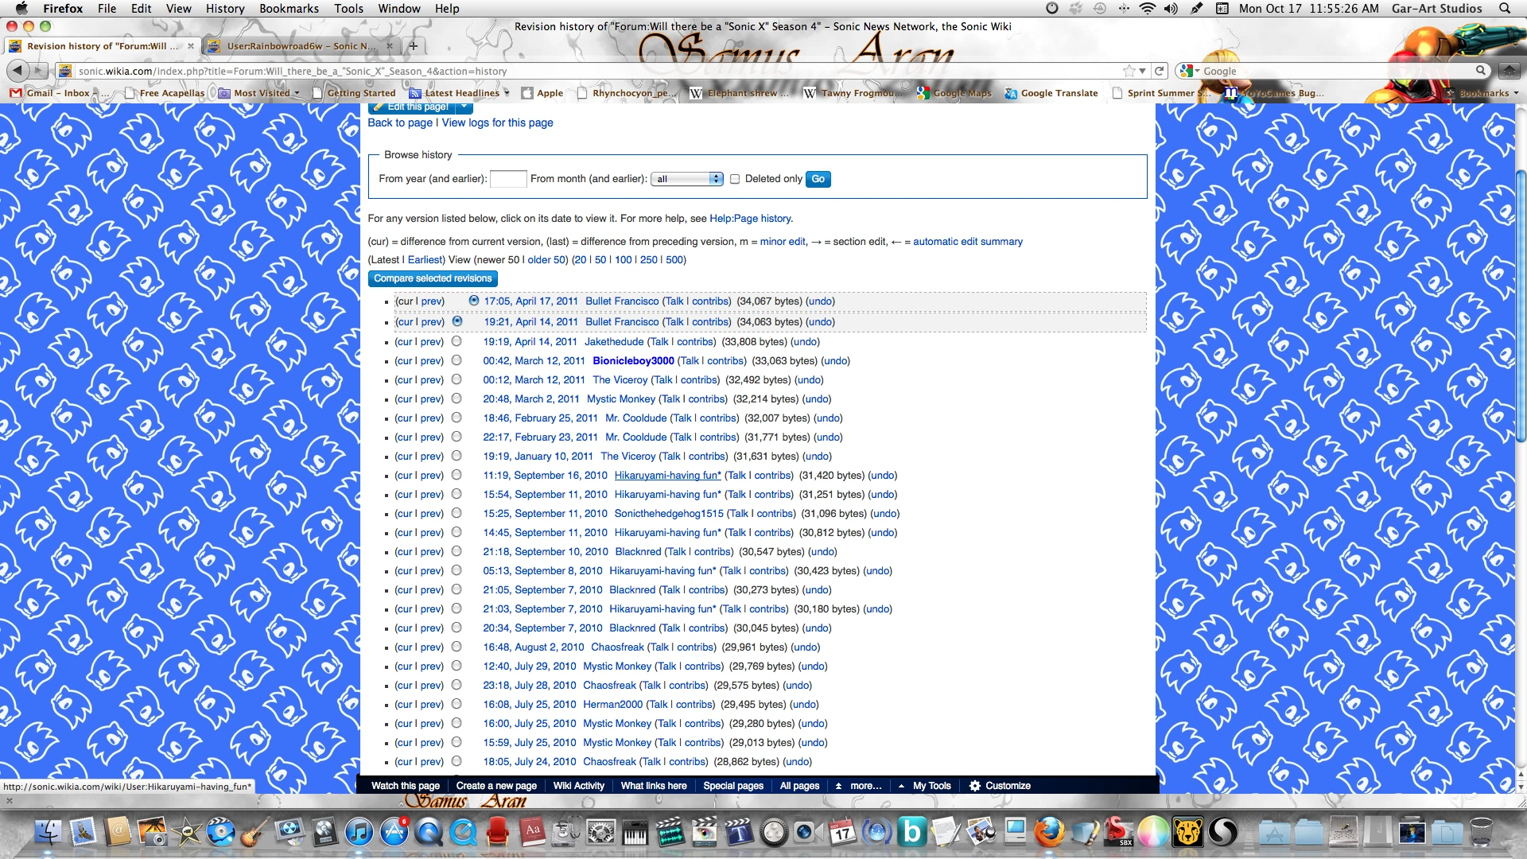1527x859 pixels.
Task: Follow the Help:Page history link
Action: point(750,219)
